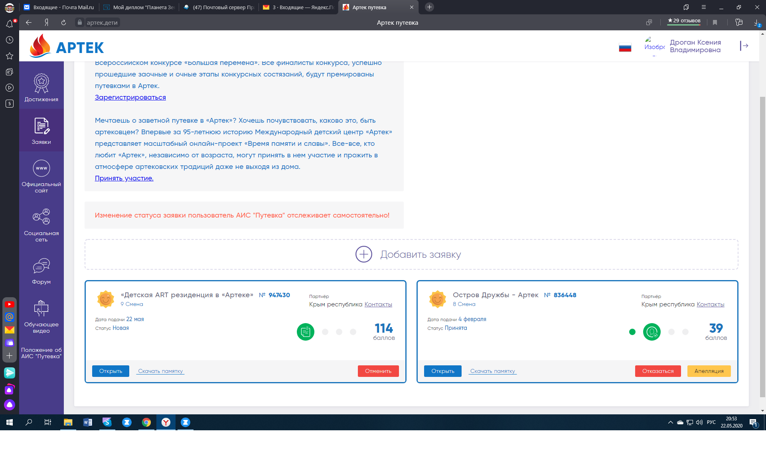Open Microsoft Word from taskbar
Viewport: 766px width, 451px height.
click(x=87, y=422)
